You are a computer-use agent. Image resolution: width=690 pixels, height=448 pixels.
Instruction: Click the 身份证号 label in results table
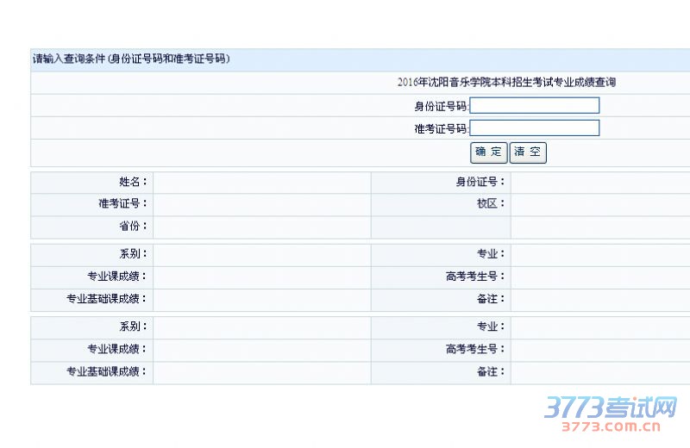pyautogui.click(x=480, y=182)
